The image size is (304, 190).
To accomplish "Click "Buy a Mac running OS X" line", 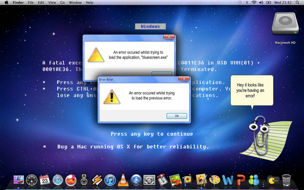I will (x=133, y=147).
